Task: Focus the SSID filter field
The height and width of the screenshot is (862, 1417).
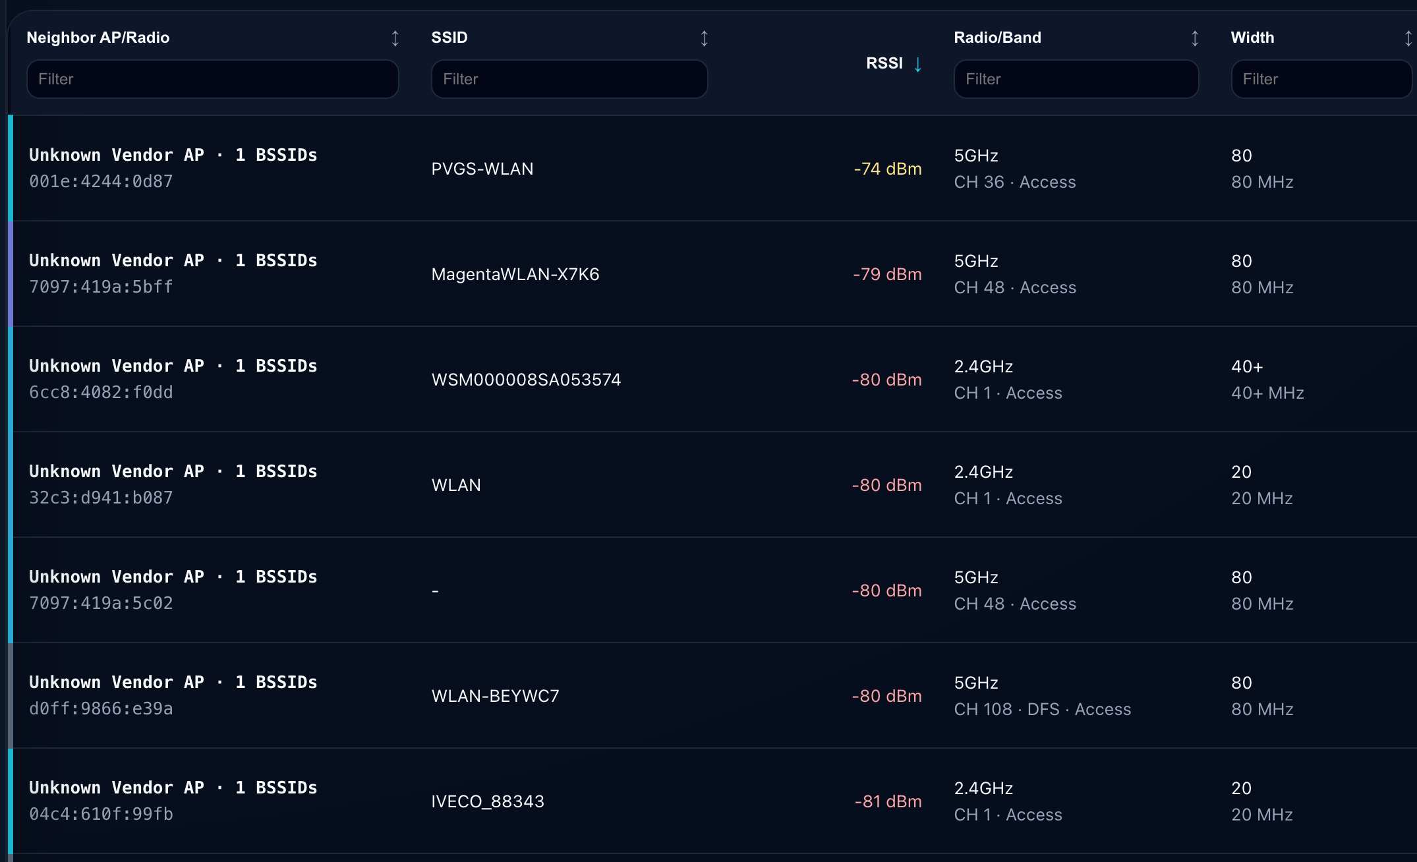Action: (569, 79)
